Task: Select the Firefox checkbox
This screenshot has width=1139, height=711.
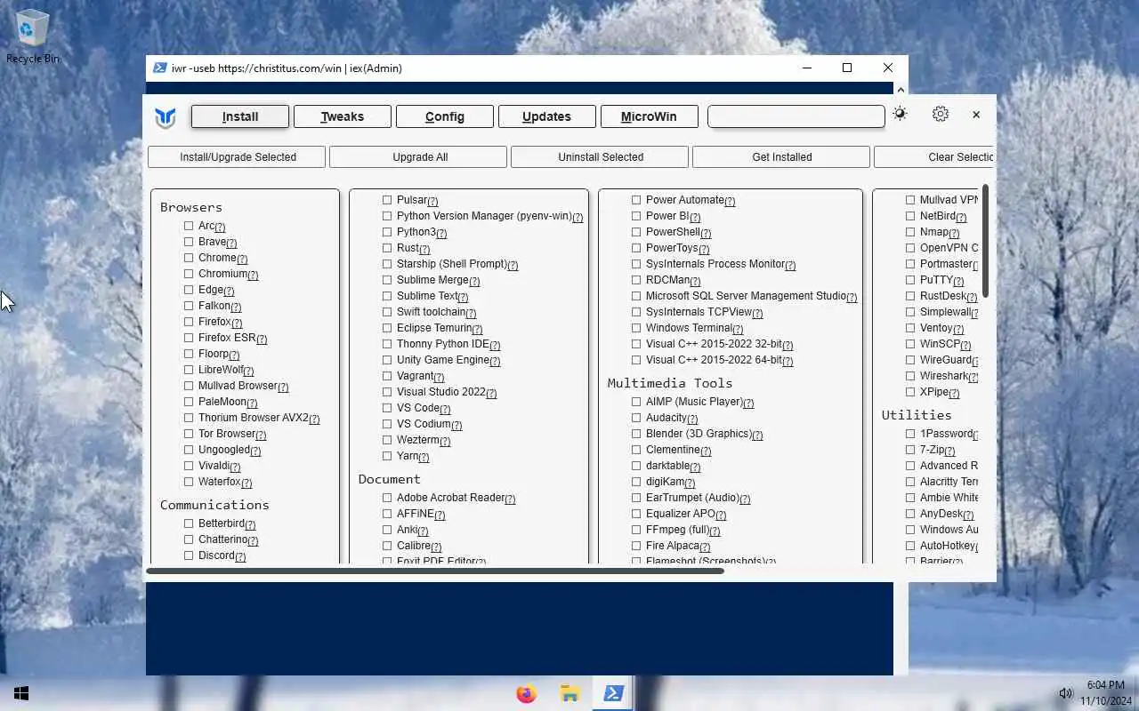Action: 189,322
